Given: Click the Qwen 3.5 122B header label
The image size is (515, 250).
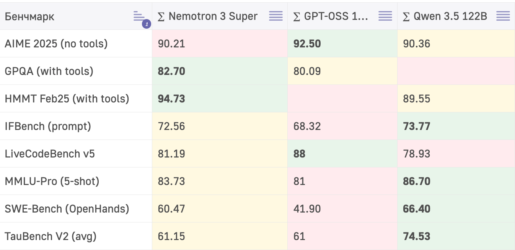Looking at the screenshot, I should (450, 16).
